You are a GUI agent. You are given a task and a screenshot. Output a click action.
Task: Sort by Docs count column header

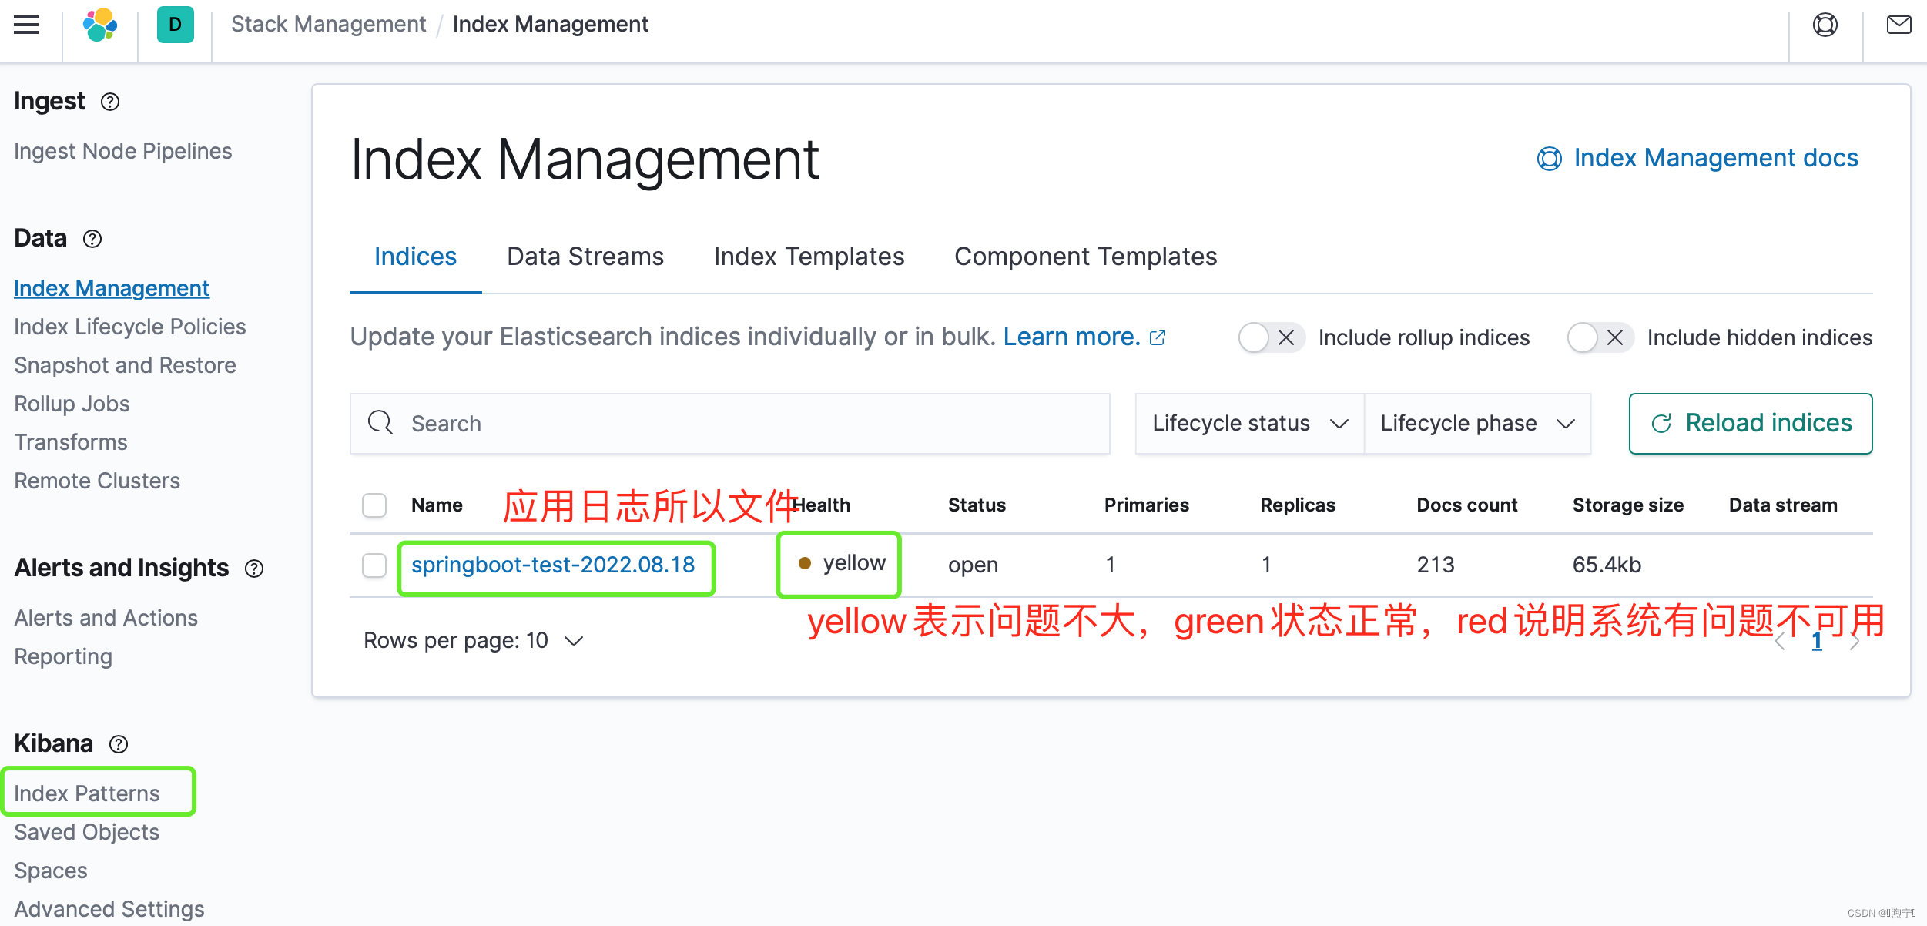coord(1466,505)
